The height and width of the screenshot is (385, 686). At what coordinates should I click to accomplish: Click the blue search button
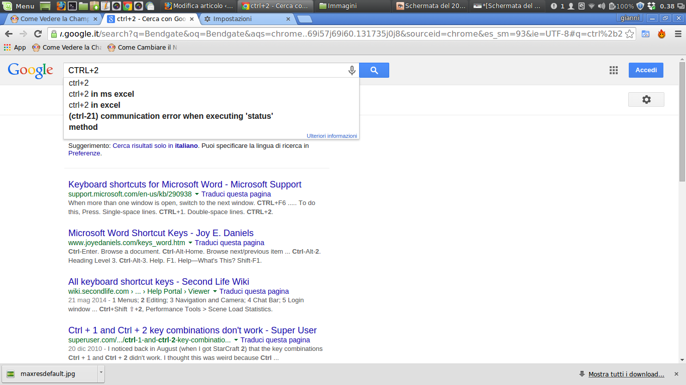[374, 70]
